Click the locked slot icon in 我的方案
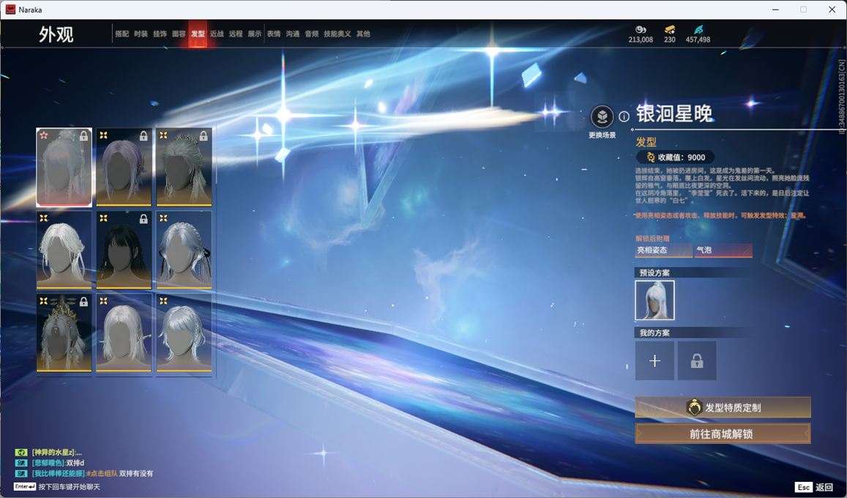 point(696,360)
